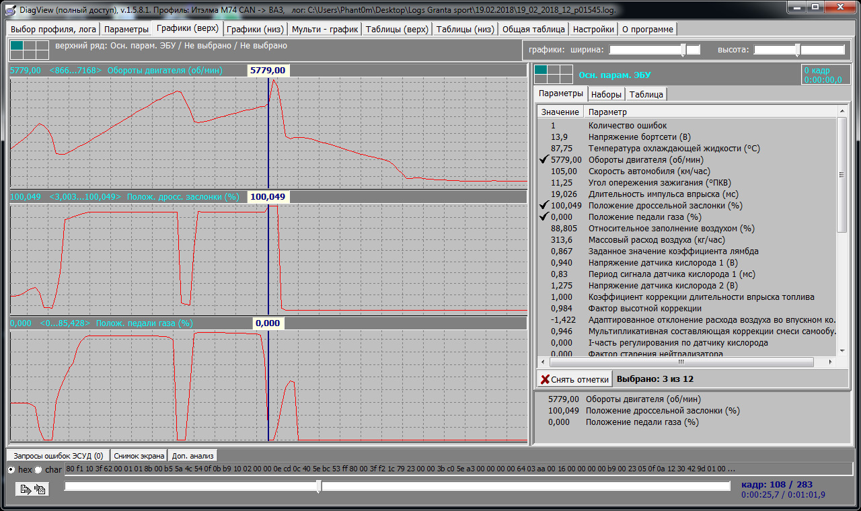Click the Снять отметки button
This screenshot has height=511, width=861.
575,379
